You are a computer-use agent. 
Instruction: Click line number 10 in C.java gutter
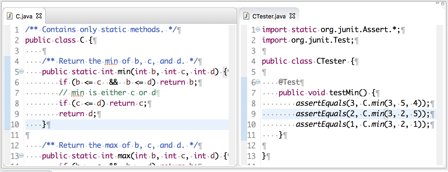click(15, 124)
